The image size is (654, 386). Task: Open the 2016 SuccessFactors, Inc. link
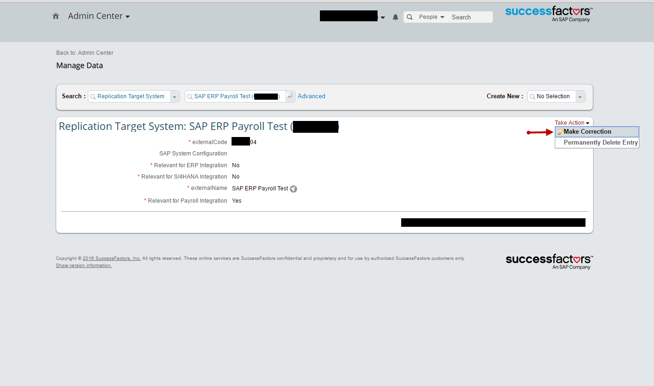coord(112,258)
